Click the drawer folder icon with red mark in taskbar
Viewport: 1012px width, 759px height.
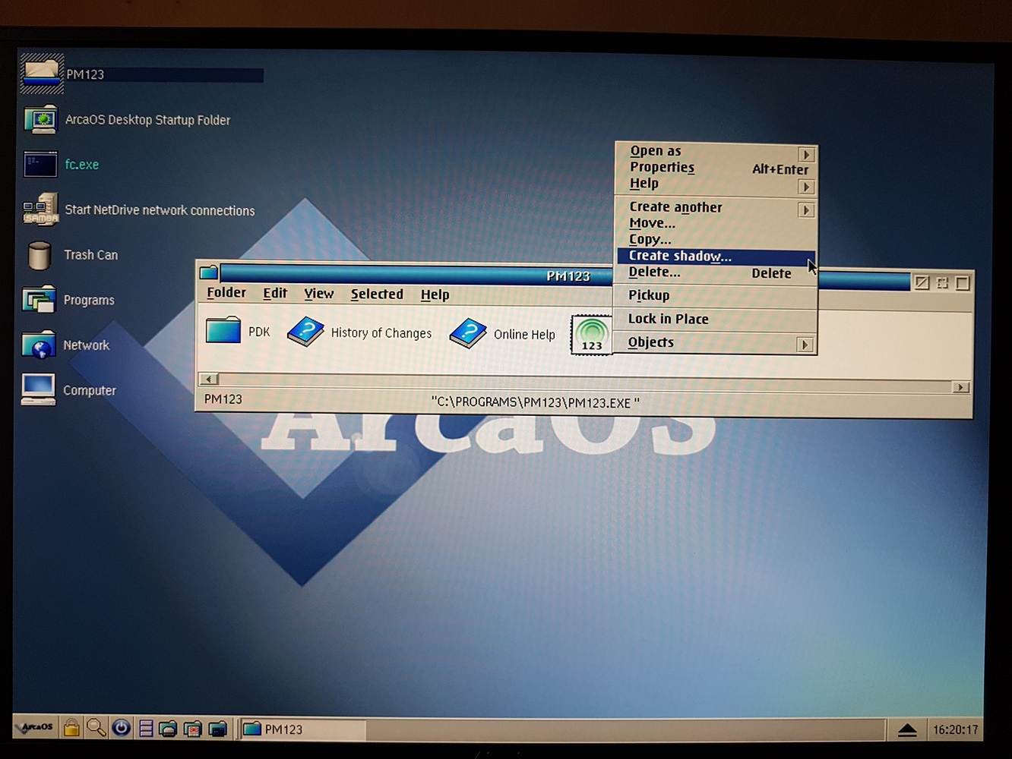tap(193, 729)
